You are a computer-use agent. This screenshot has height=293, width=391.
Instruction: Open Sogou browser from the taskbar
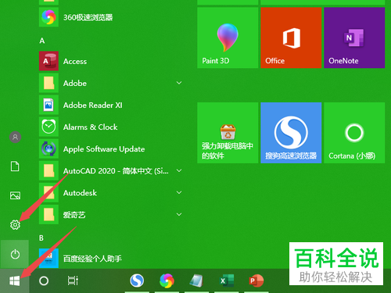[x=137, y=280]
